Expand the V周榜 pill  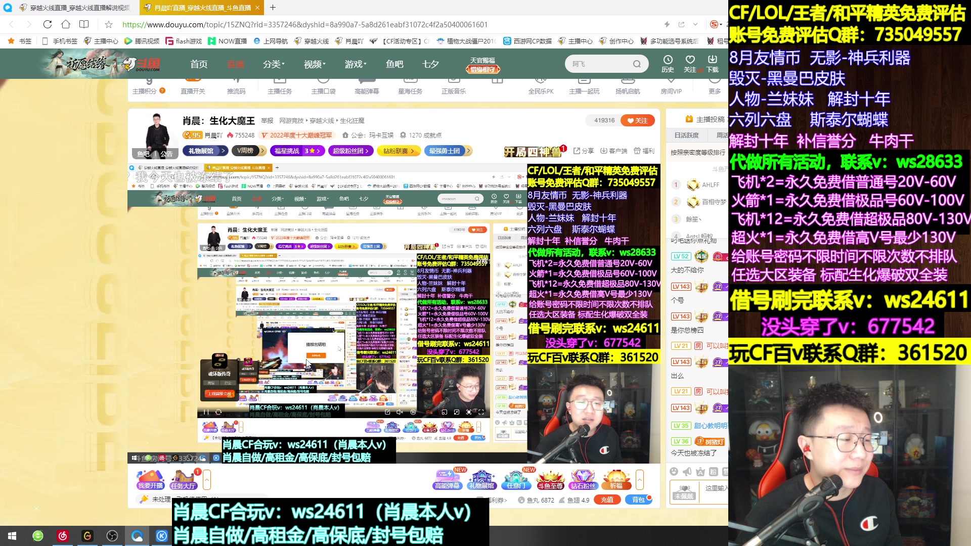pos(249,151)
